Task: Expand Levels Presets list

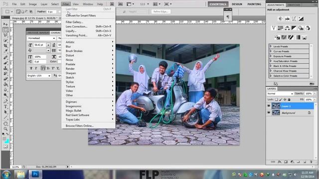Action: point(271,46)
